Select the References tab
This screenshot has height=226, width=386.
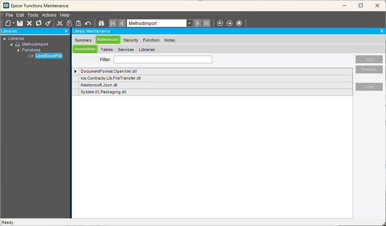(108, 39)
